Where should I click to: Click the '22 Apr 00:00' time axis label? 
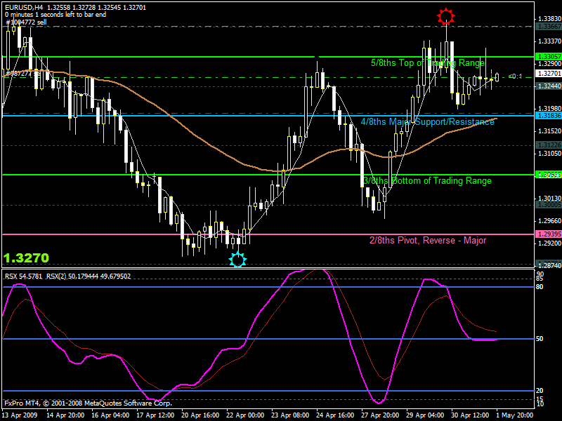point(245,415)
